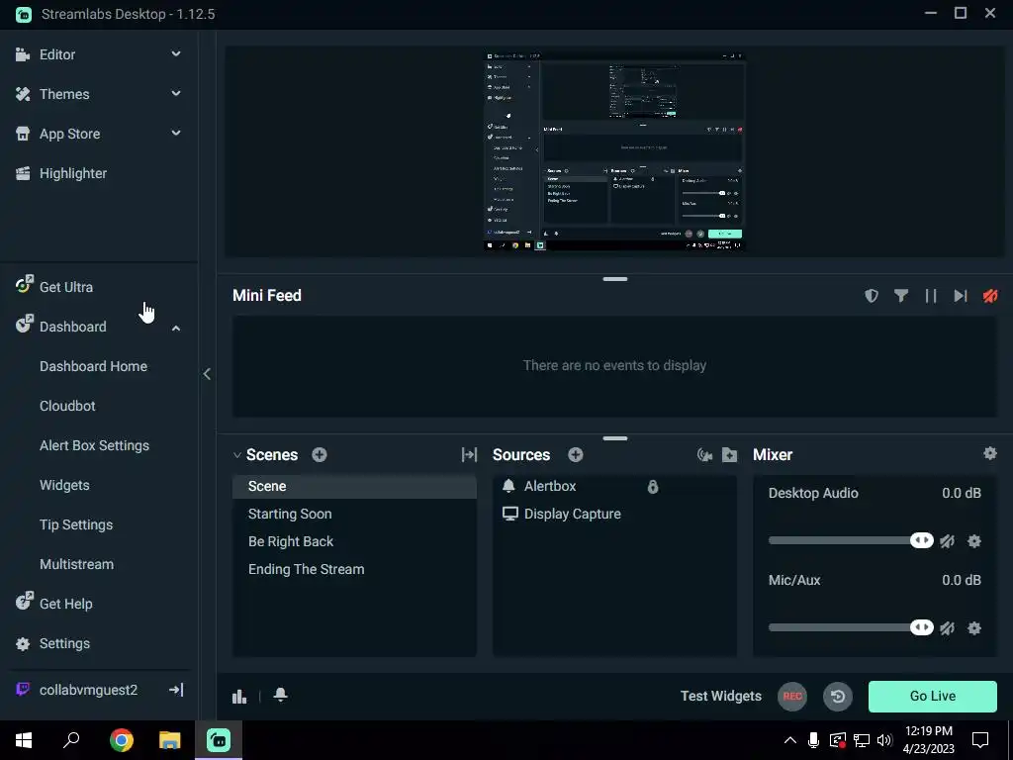The width and height of the screenshot is (1013, 760).
Task: Open Tip Settings
Action: point(76,524)
